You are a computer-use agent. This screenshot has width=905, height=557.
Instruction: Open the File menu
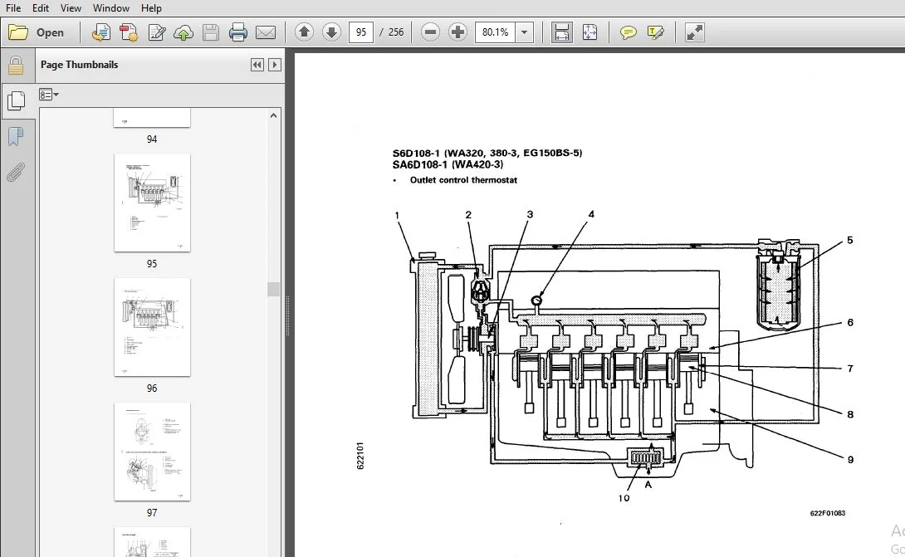click(12, 8)
